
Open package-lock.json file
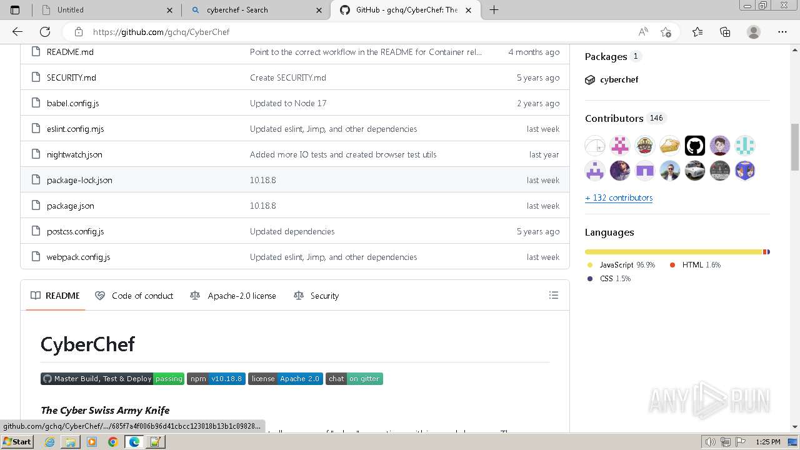click(79, 180)
